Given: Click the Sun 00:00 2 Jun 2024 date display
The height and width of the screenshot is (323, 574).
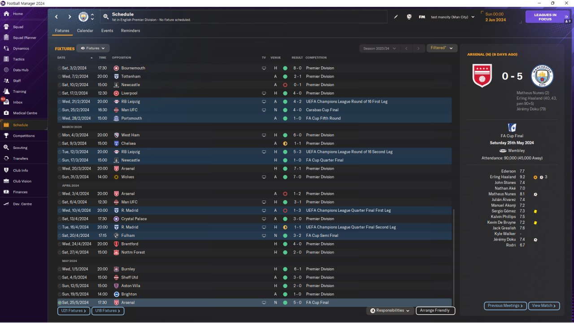Looking at the screenshot, I should [495, 17].
